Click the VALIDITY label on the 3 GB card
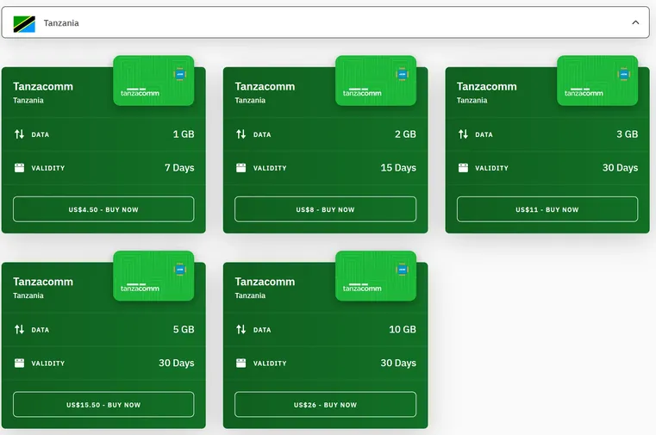 [x=491, y=168]
